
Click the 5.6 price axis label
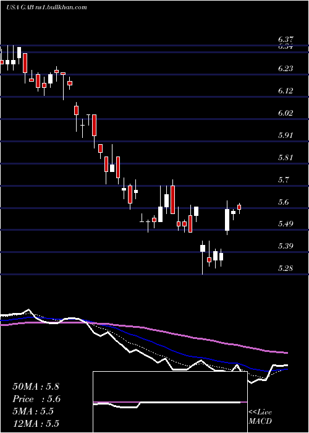(x=283, y=202)
